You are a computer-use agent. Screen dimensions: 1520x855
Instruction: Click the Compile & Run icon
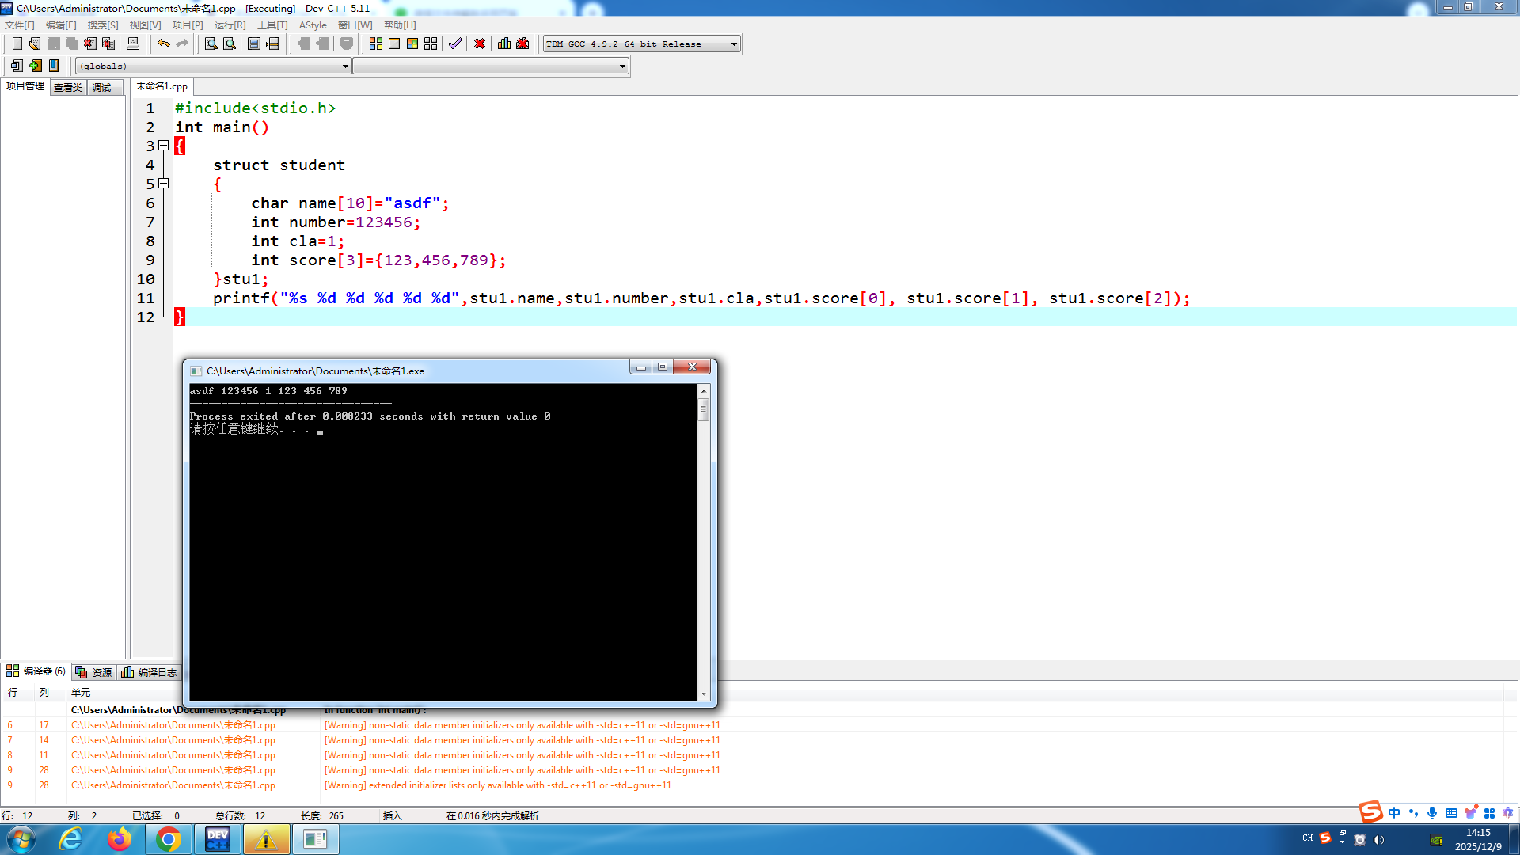(x=412, y=44)
